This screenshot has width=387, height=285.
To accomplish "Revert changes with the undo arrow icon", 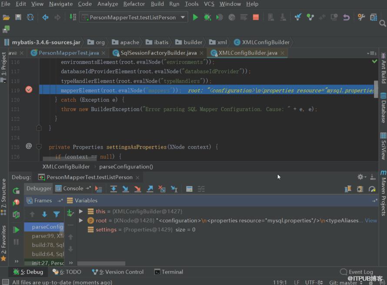I will pos(347,17).
